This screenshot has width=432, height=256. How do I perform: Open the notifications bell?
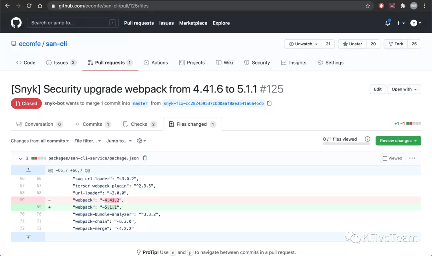tap(388, 23)
